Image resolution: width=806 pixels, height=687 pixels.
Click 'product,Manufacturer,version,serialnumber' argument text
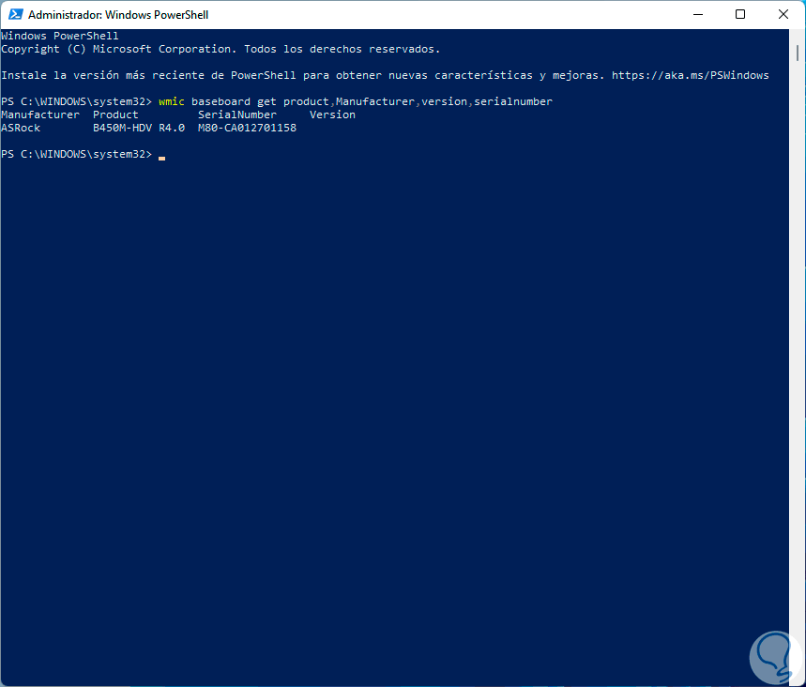click(x=418, y=101)
